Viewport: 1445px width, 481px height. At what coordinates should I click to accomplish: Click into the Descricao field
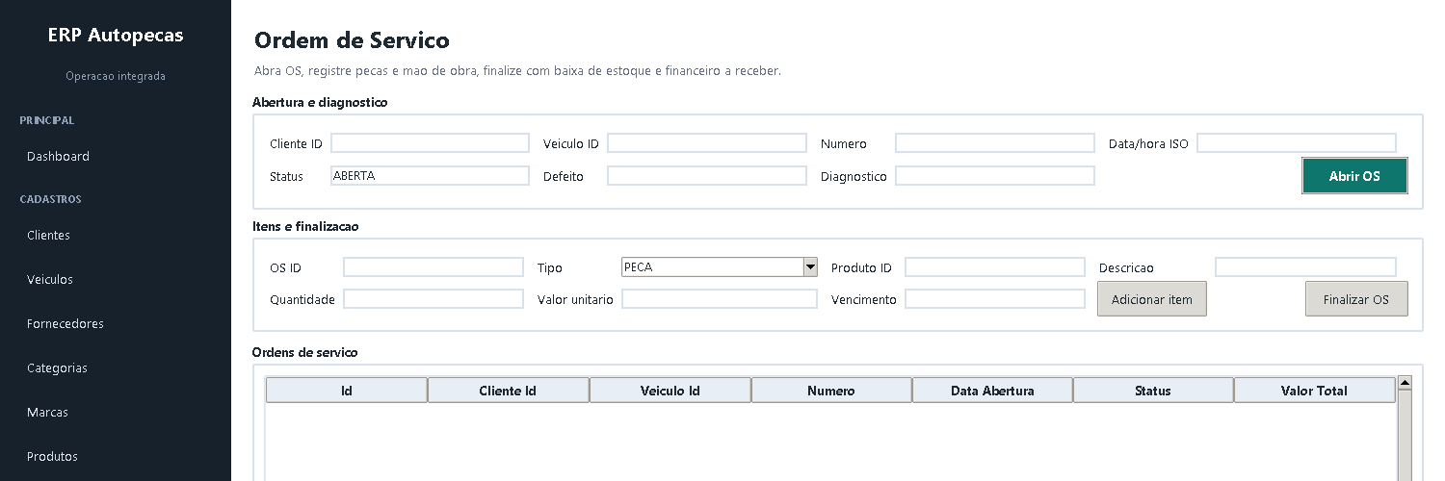point(1305,267)
